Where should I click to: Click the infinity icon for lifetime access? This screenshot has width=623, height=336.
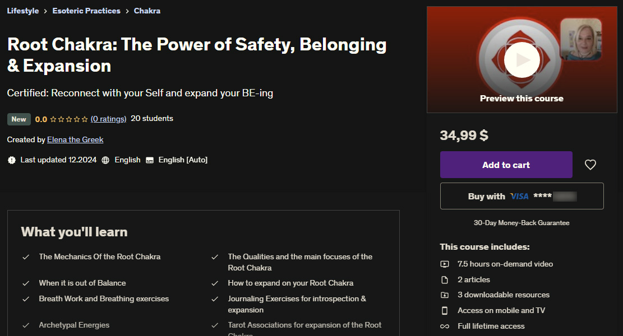445,326
